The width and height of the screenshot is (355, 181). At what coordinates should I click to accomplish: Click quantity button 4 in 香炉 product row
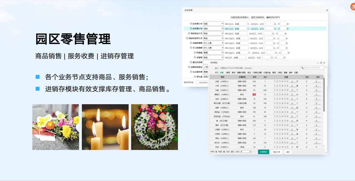pos(282,125)
